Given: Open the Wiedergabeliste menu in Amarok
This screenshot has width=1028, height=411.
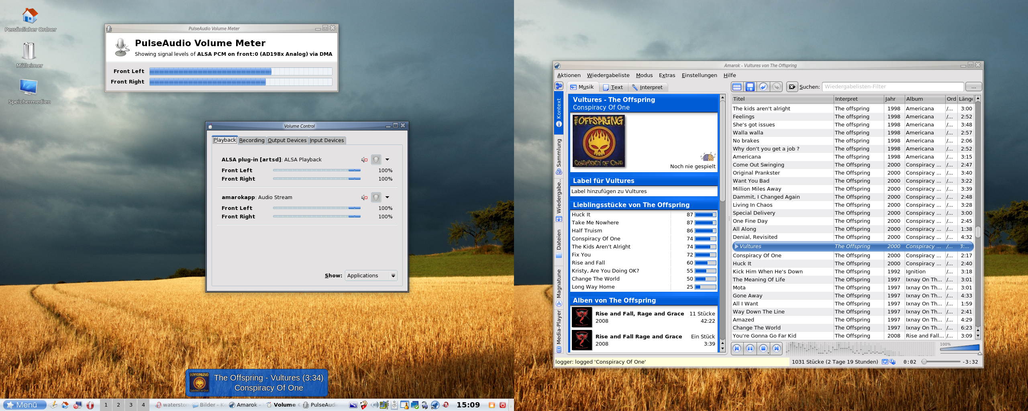Looking at the screenshot, I should 608,75.
